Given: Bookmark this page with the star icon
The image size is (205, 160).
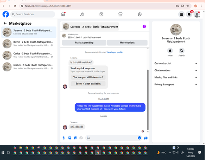Looking at the screenshot, I should point(188,6).
